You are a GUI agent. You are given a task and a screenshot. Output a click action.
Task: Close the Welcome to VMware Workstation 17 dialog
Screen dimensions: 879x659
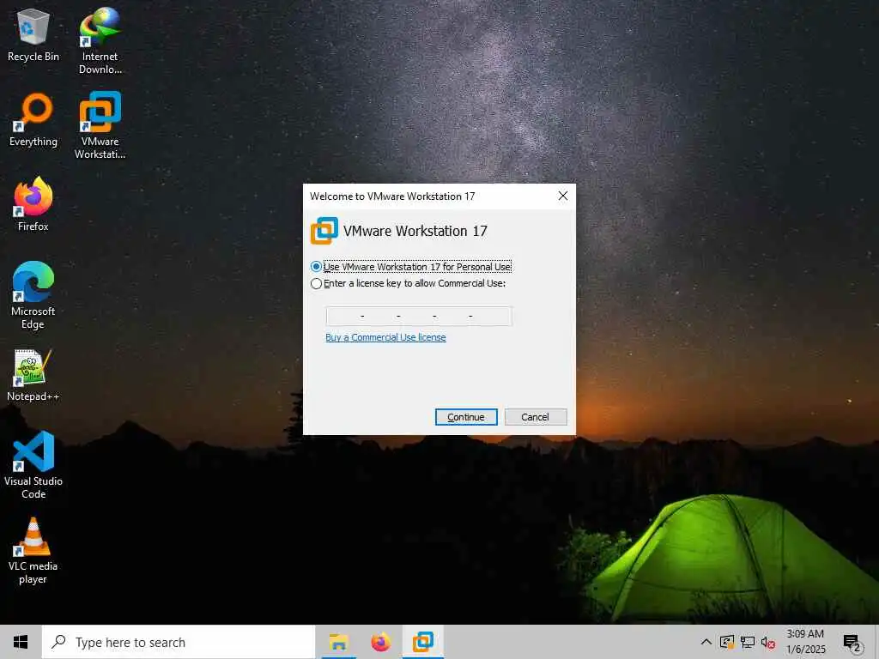point(563,196)
